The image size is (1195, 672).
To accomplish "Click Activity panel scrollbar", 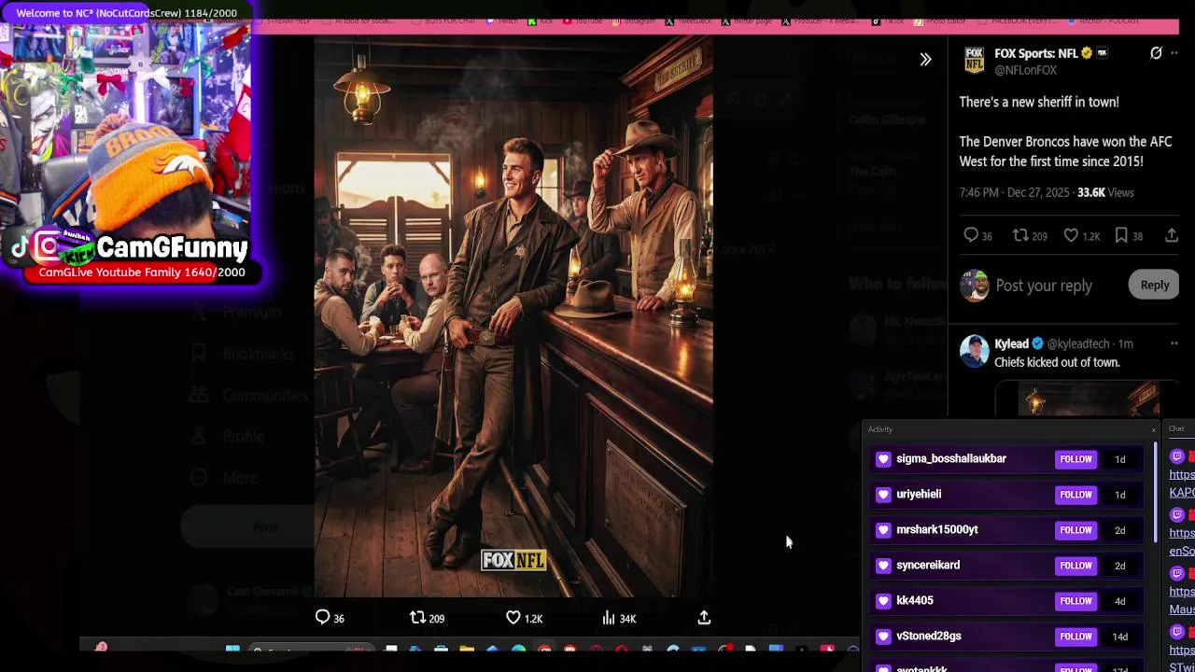I will (x=1156, y=493).
